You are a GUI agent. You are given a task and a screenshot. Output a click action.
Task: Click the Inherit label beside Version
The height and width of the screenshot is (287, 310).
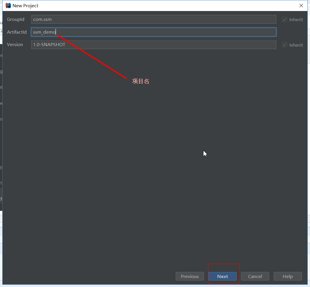[x=296, y=45]
